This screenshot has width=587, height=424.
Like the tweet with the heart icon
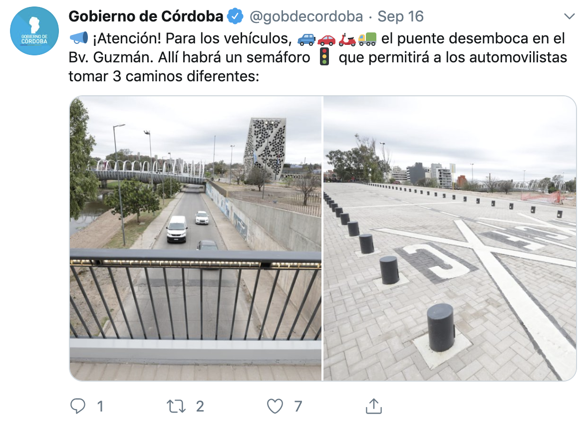(275, 407)
